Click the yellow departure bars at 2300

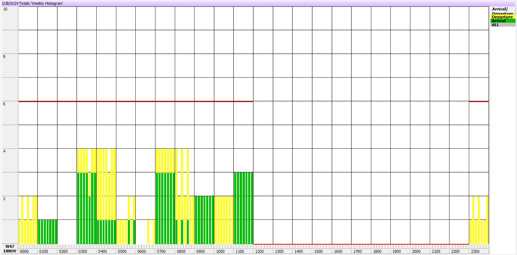click(479, 232)
